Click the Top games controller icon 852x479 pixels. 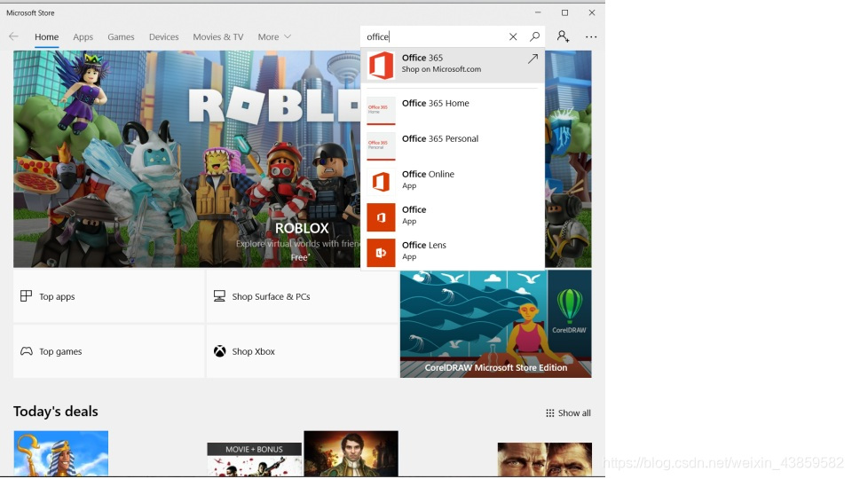(x=26, y=351)
